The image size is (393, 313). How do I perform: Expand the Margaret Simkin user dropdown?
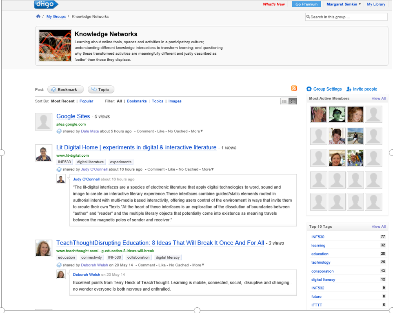344,4
